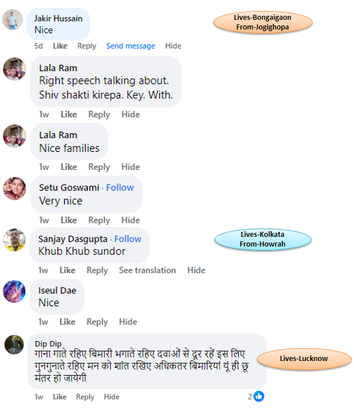
Task: Click the Lives-Lucknow orange label
Action: tap(304, 359)
